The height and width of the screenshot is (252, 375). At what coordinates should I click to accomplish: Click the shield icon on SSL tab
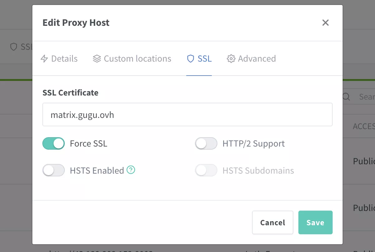point(190,58)
